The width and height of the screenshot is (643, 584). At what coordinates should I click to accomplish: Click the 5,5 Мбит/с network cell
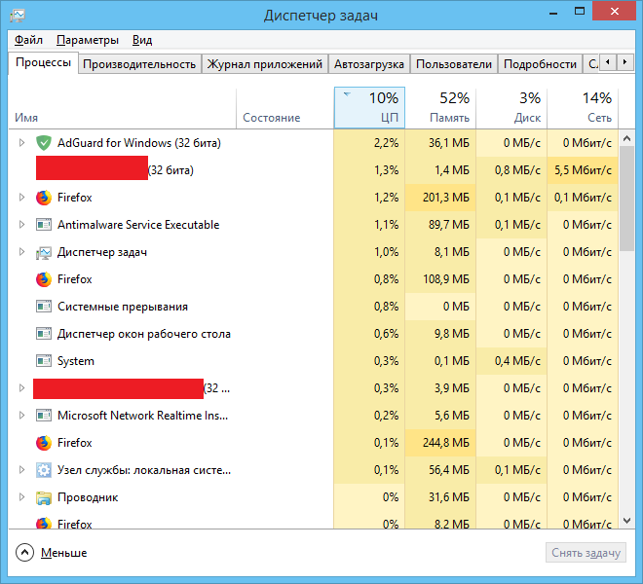tap(583, 170)
